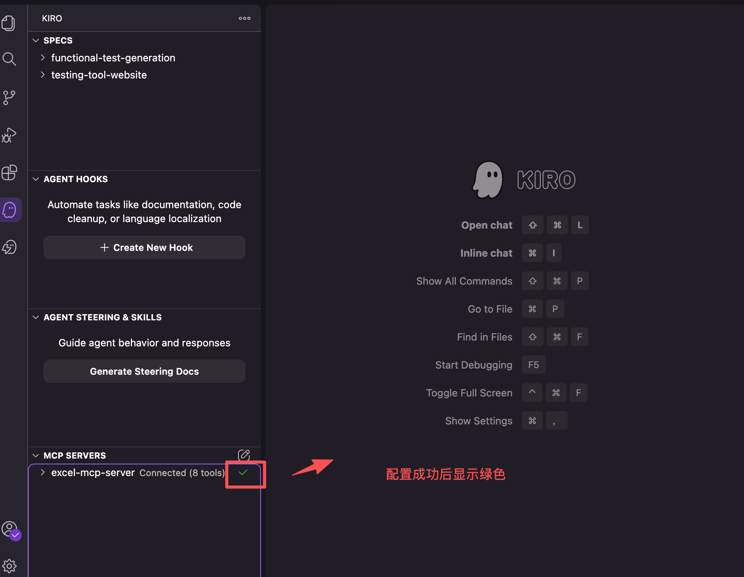
Task: Open the Explorer files icon
Action: tap(9, 23)
